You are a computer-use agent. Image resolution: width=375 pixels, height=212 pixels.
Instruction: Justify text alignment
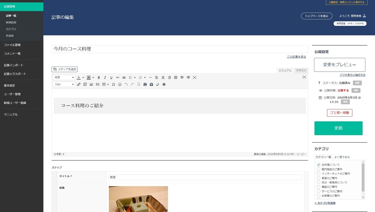[176, 77]
